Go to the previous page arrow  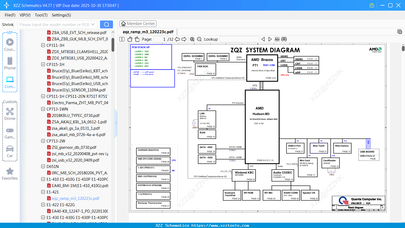177,39
